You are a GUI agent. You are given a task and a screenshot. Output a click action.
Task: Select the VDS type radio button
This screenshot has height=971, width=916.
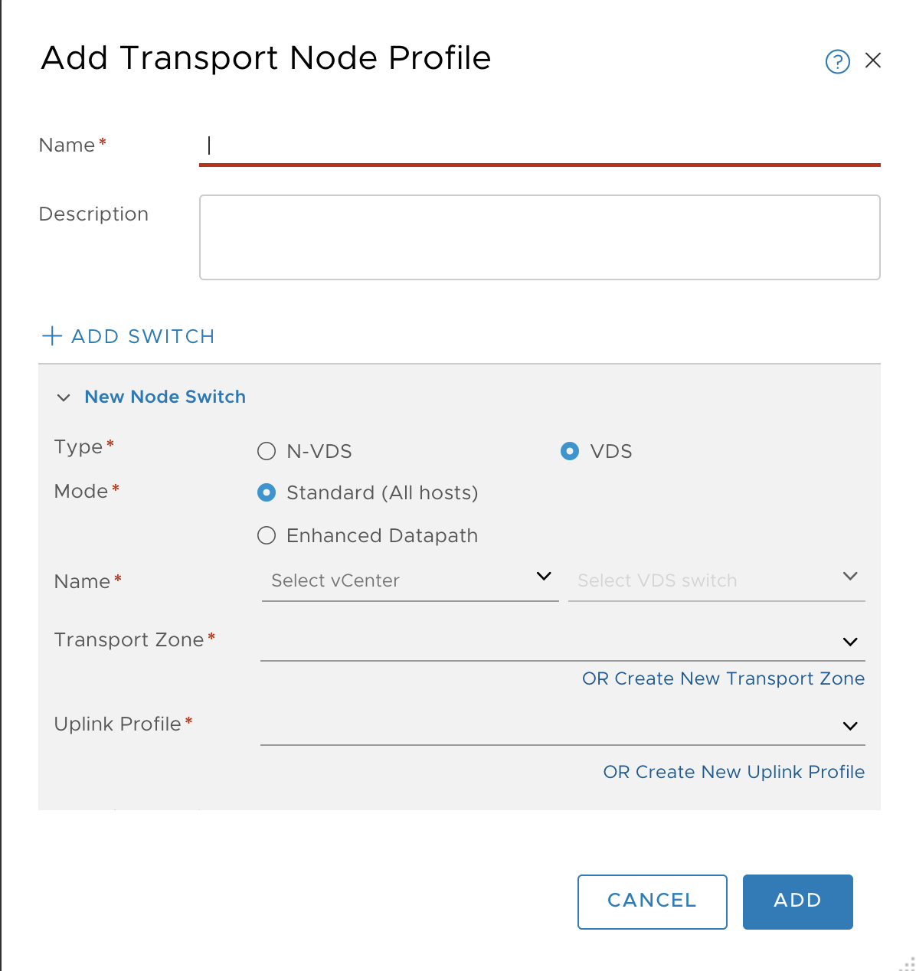tap(570, 451)
